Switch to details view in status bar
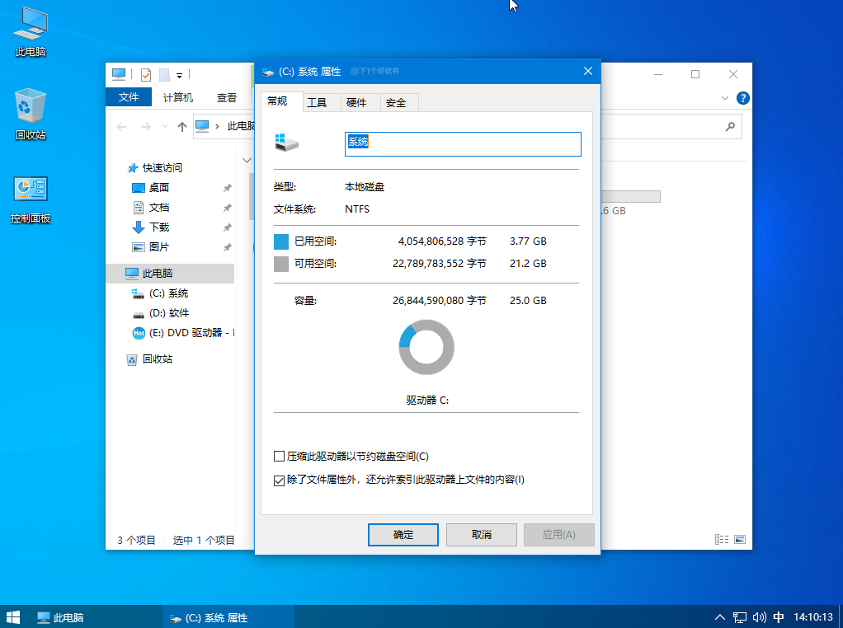 [x=722, y=540]
